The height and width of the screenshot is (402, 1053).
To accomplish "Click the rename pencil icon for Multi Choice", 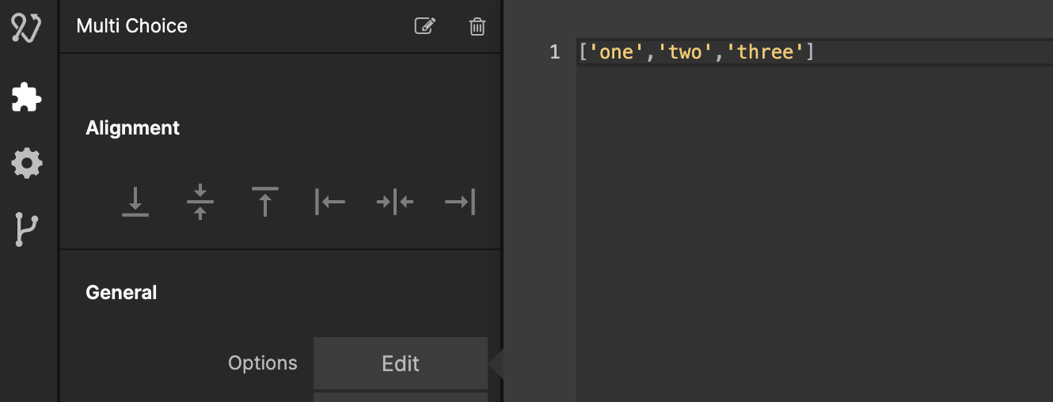I will [425, 26].
